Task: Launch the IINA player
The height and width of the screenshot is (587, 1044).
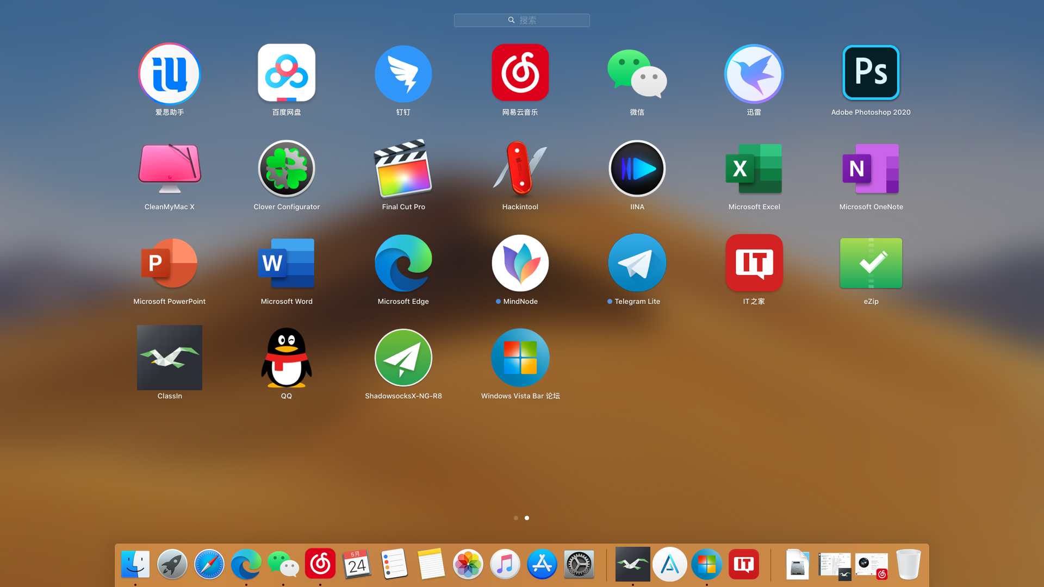Action: click(x=637, y=168)
